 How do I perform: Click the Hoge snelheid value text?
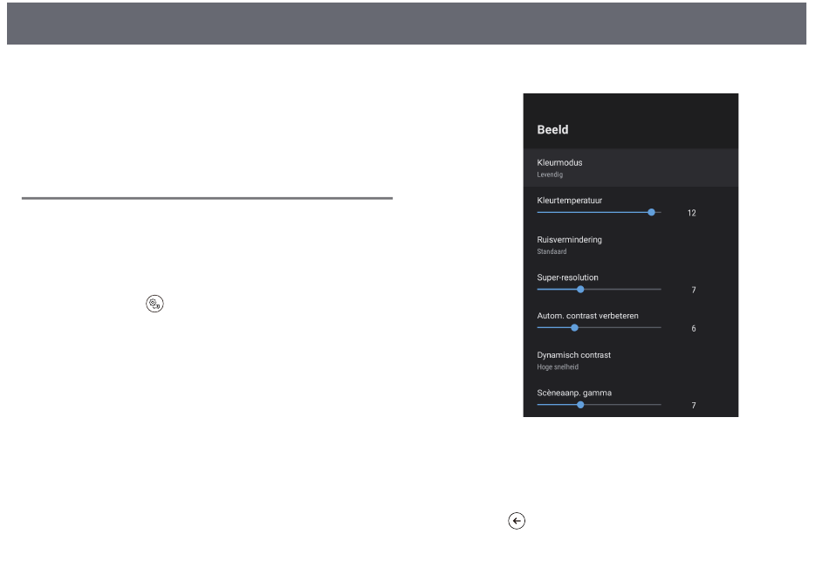[x=558, y=367]
